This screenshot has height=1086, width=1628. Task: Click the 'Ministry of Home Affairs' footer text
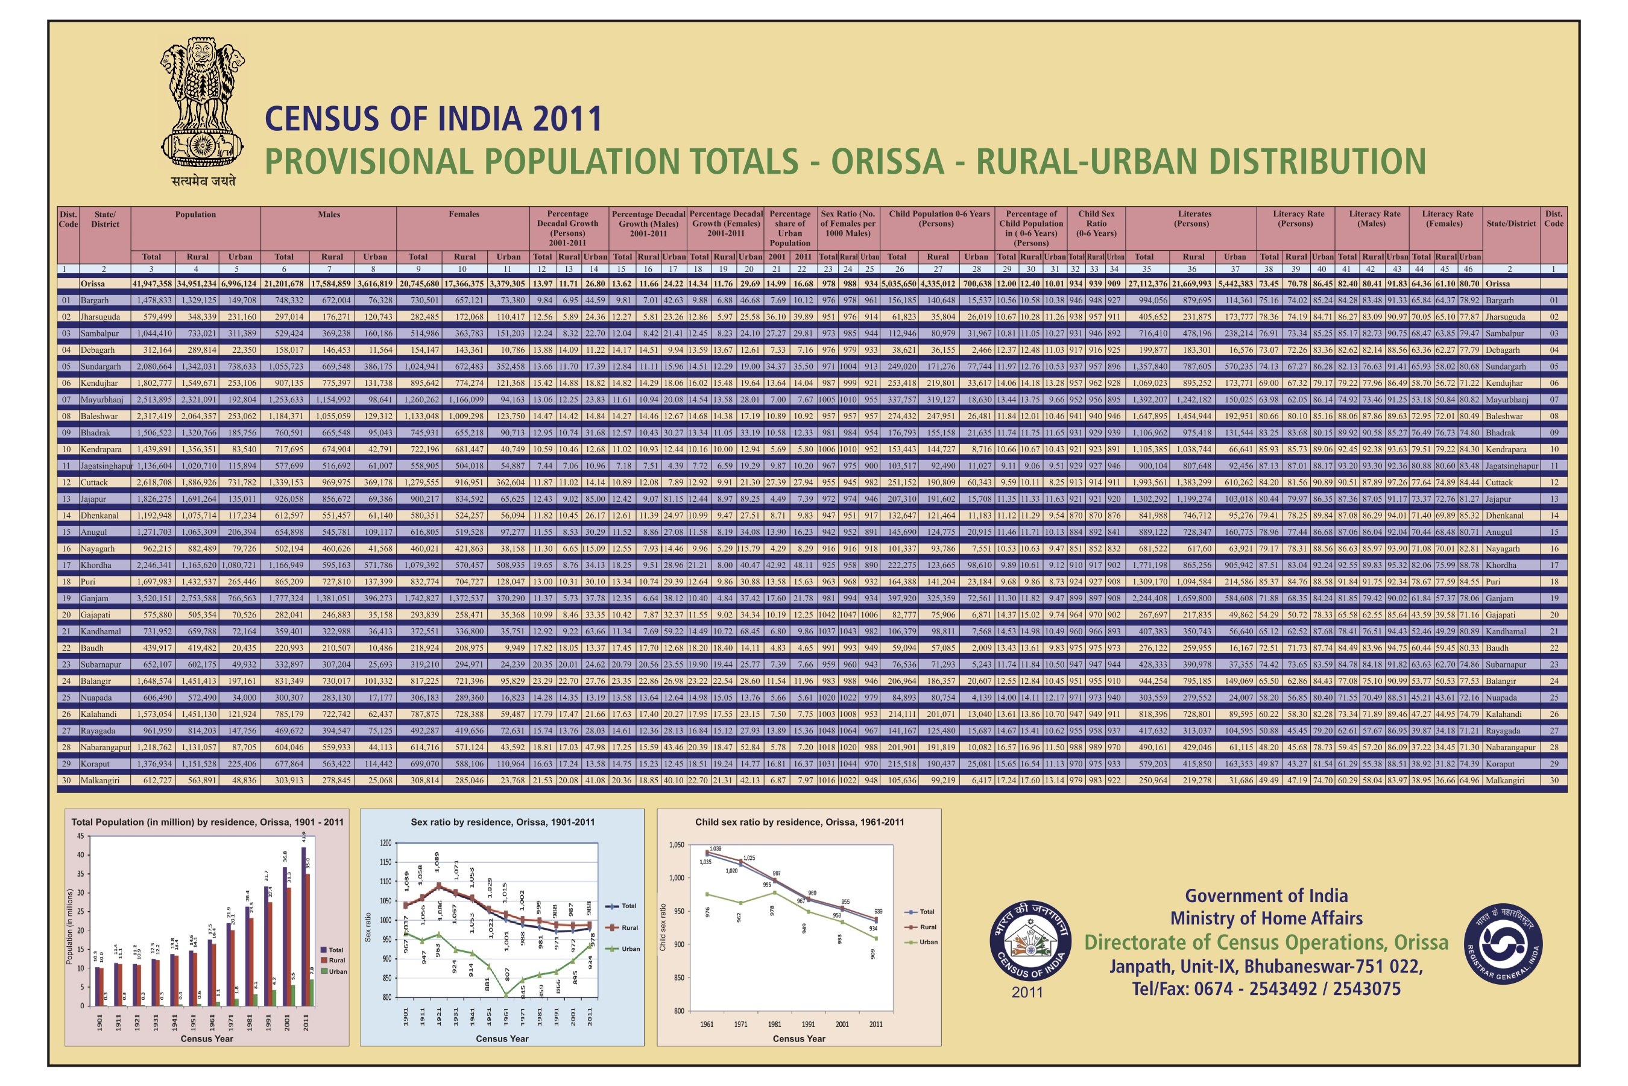[1266, 918]
